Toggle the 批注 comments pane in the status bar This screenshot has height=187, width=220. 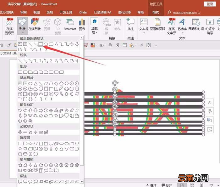click(167, 185)
